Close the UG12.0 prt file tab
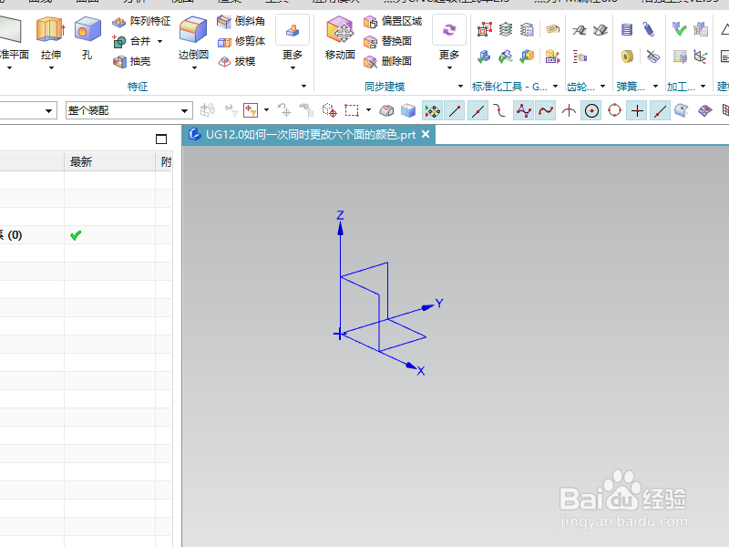 (425, 134)
